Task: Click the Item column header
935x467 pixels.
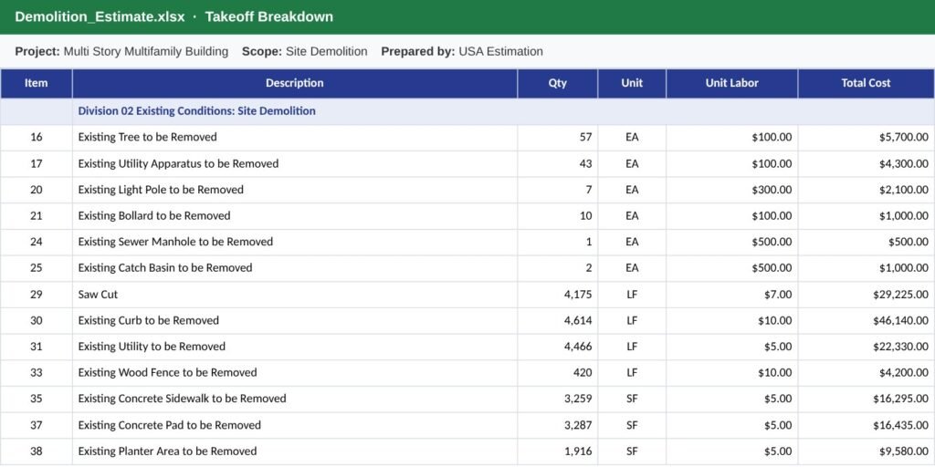Action: pyautogui.click(x=37, y=83)
